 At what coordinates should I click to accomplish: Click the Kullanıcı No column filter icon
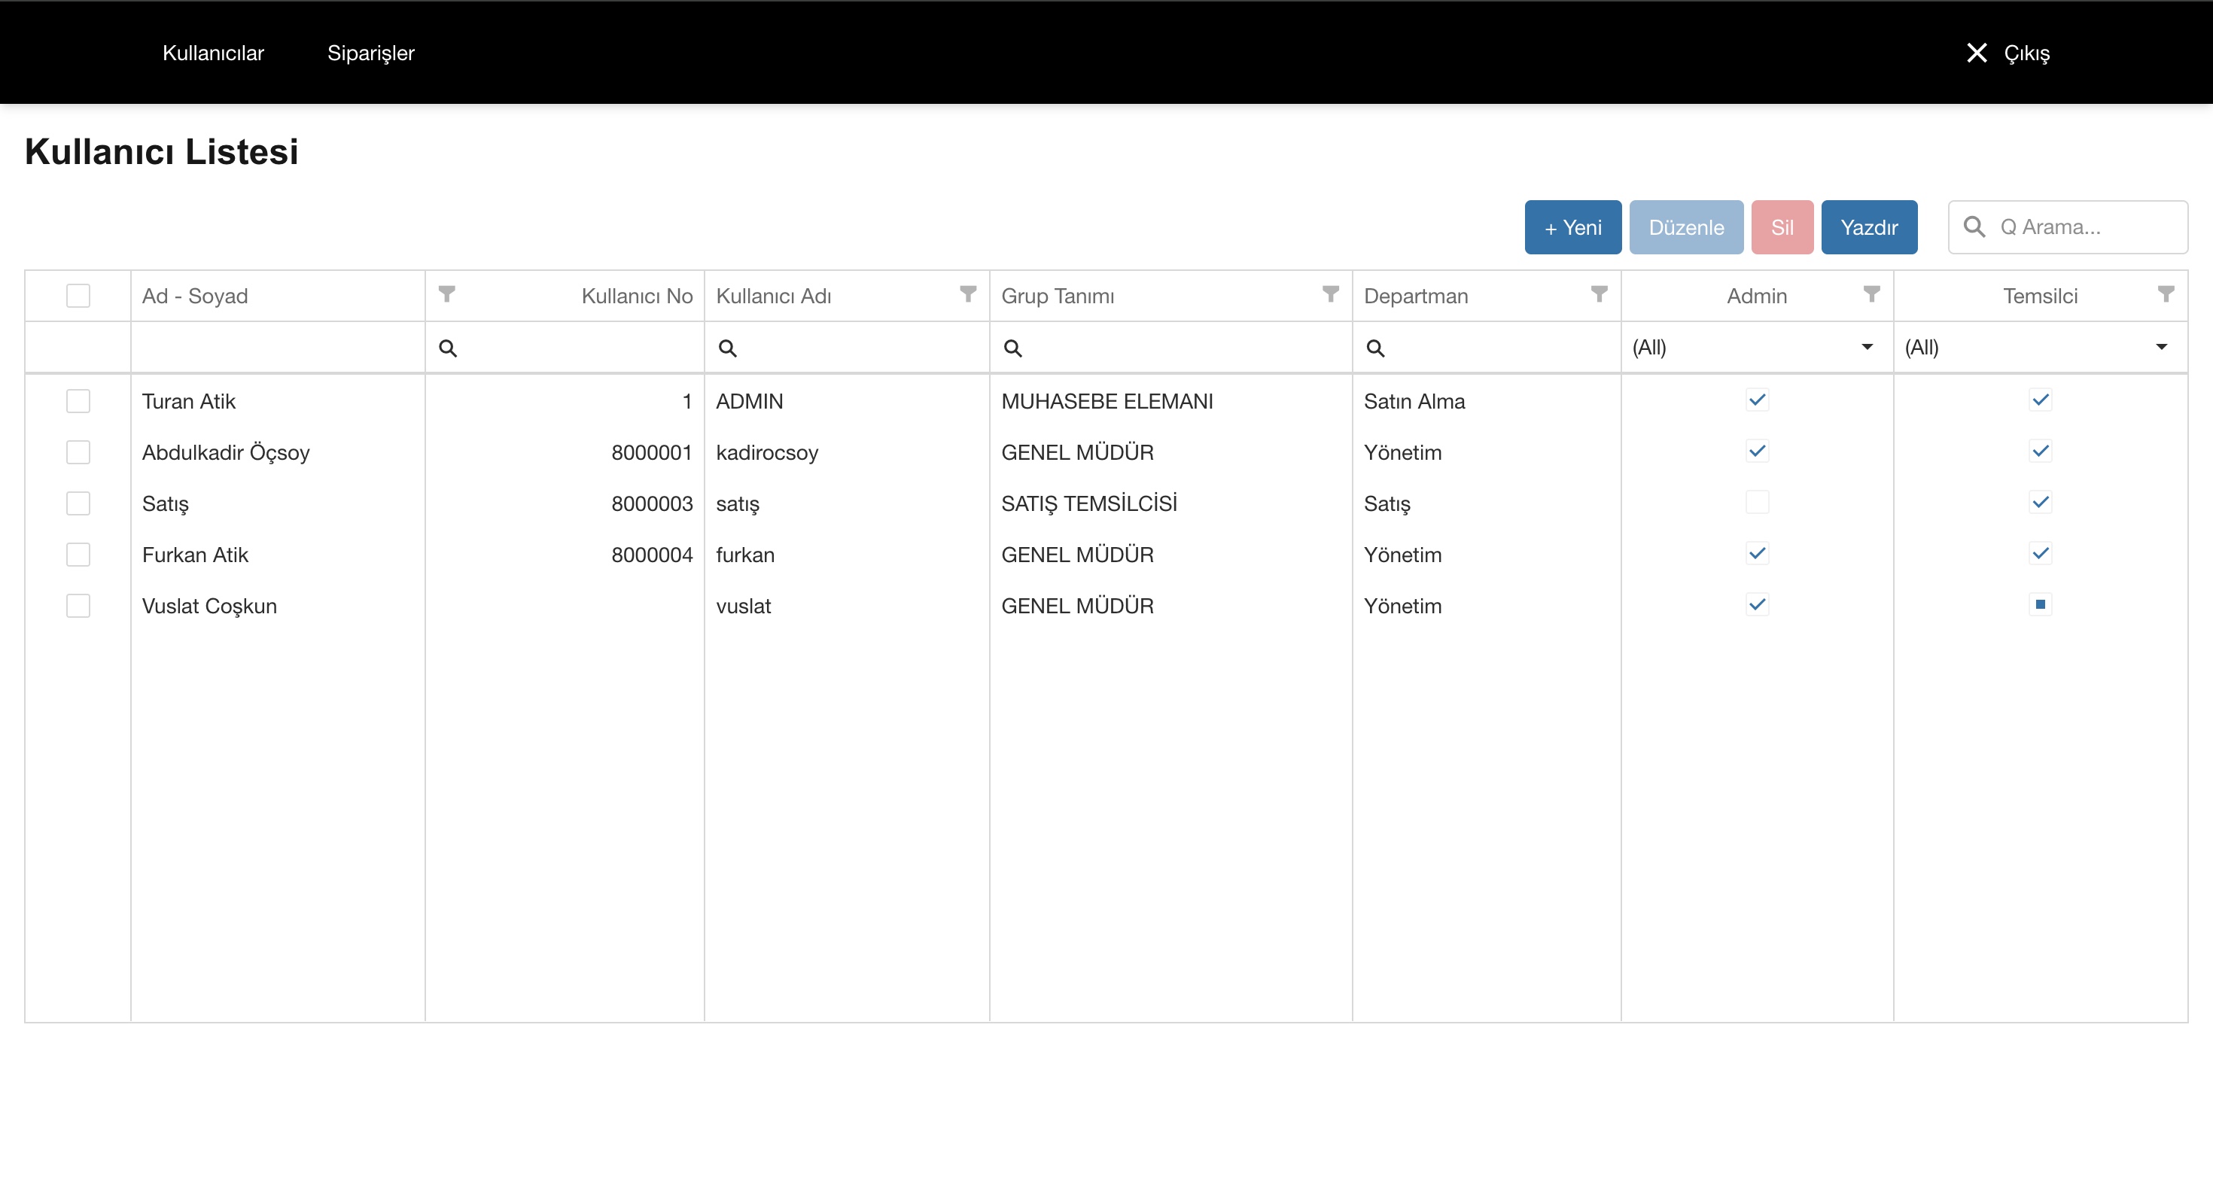tap(446, 295)
